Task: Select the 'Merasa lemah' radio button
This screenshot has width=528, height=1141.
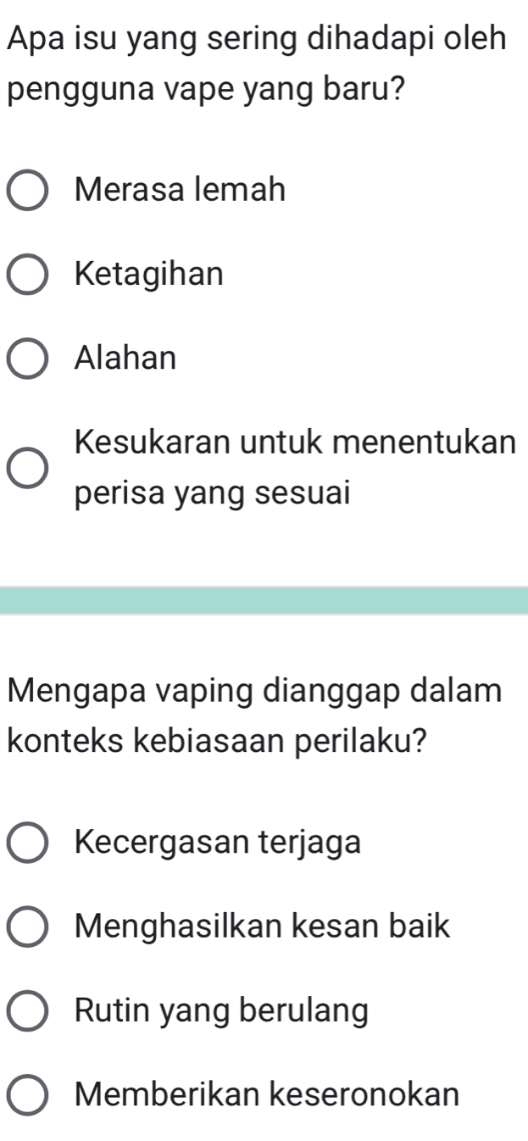Action: (x=28, y=191)
